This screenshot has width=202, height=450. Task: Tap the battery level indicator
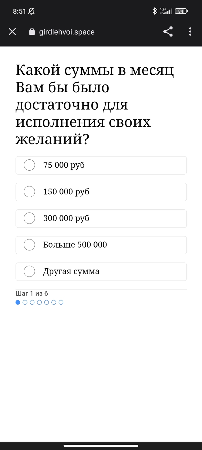pyautogui.click(x=181, y=11)
